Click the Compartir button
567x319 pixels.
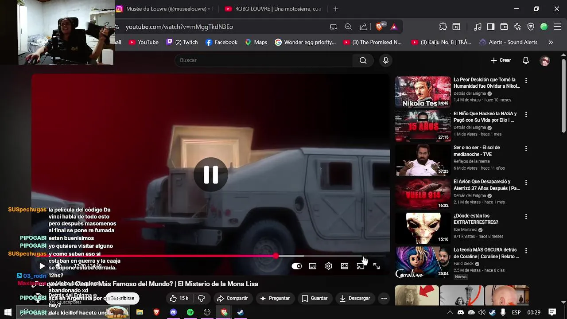233,299
